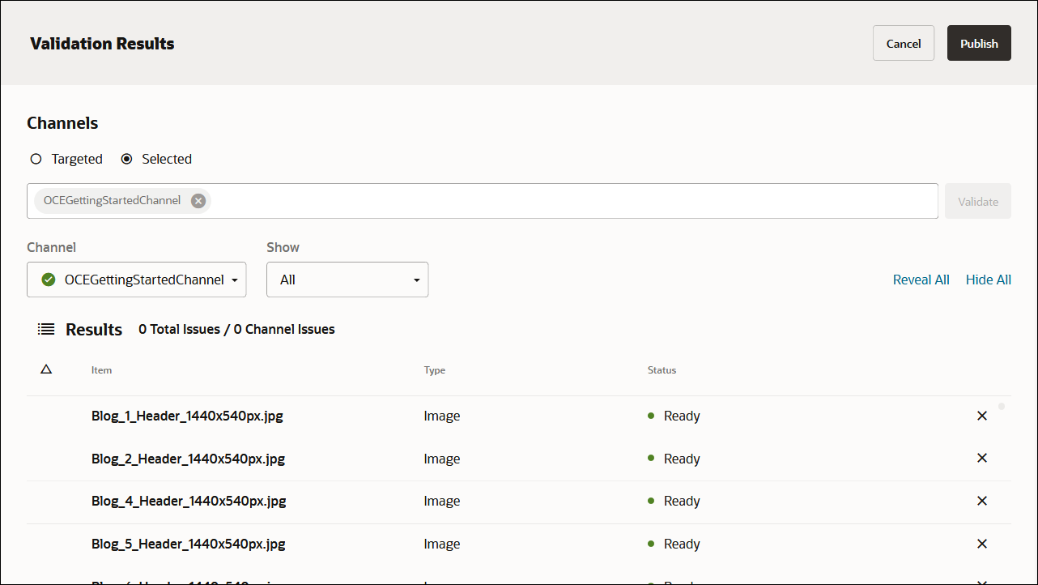Click the Validate button

(x=977, y=200)
